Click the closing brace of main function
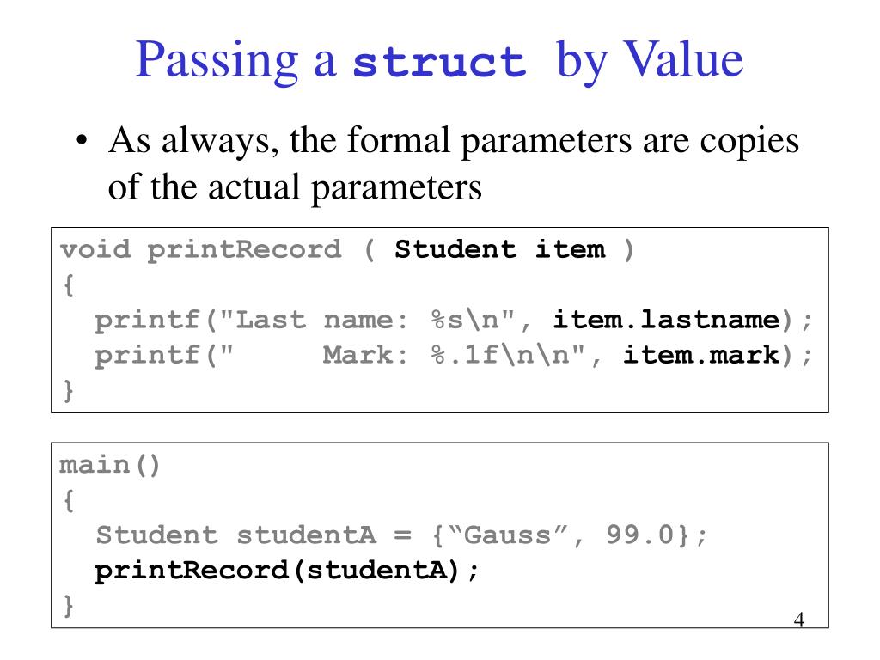Image resolution: width=880 pixels, height=660 pixels. 69,606
